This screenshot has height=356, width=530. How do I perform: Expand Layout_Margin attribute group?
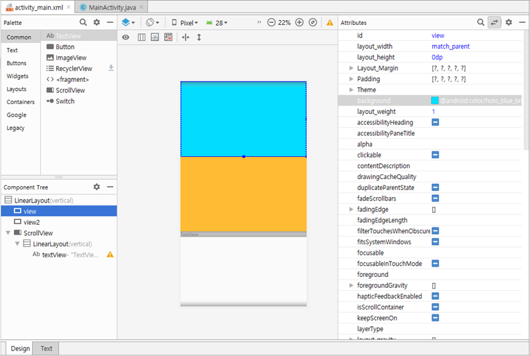[x=351, y=68]
